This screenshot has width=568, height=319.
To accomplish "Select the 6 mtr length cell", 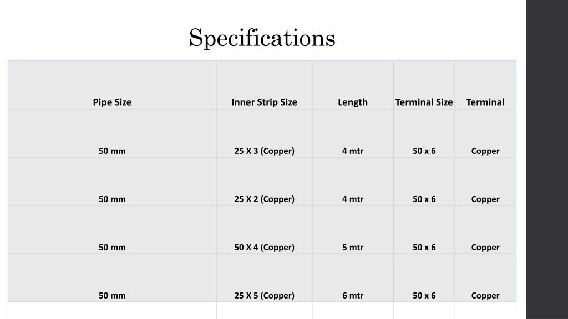I will [353, 278].
